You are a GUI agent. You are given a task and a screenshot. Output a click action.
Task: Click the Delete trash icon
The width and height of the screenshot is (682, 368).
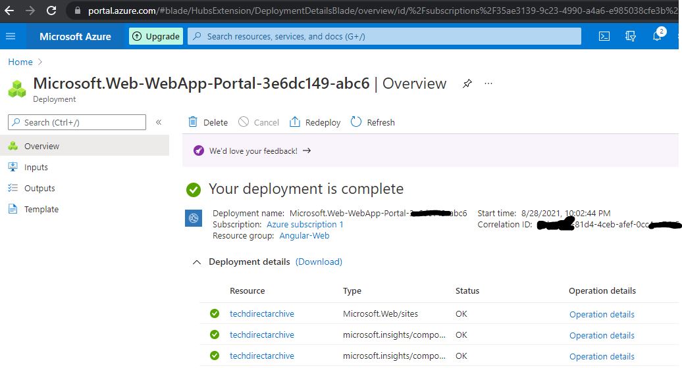pyautogui.click(x=193, y=122)
